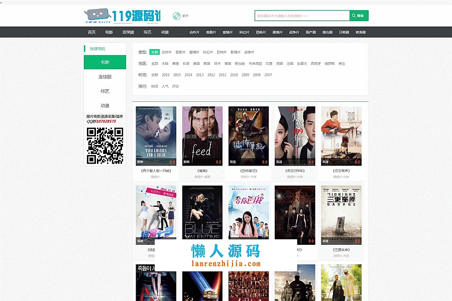Click the 119源码 site logo
The width and height of the screenshot is (452, 301).
click(122, 16)
